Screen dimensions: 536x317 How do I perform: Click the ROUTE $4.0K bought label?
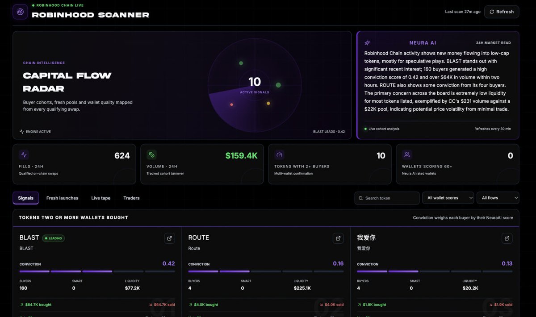coord(203,304)
